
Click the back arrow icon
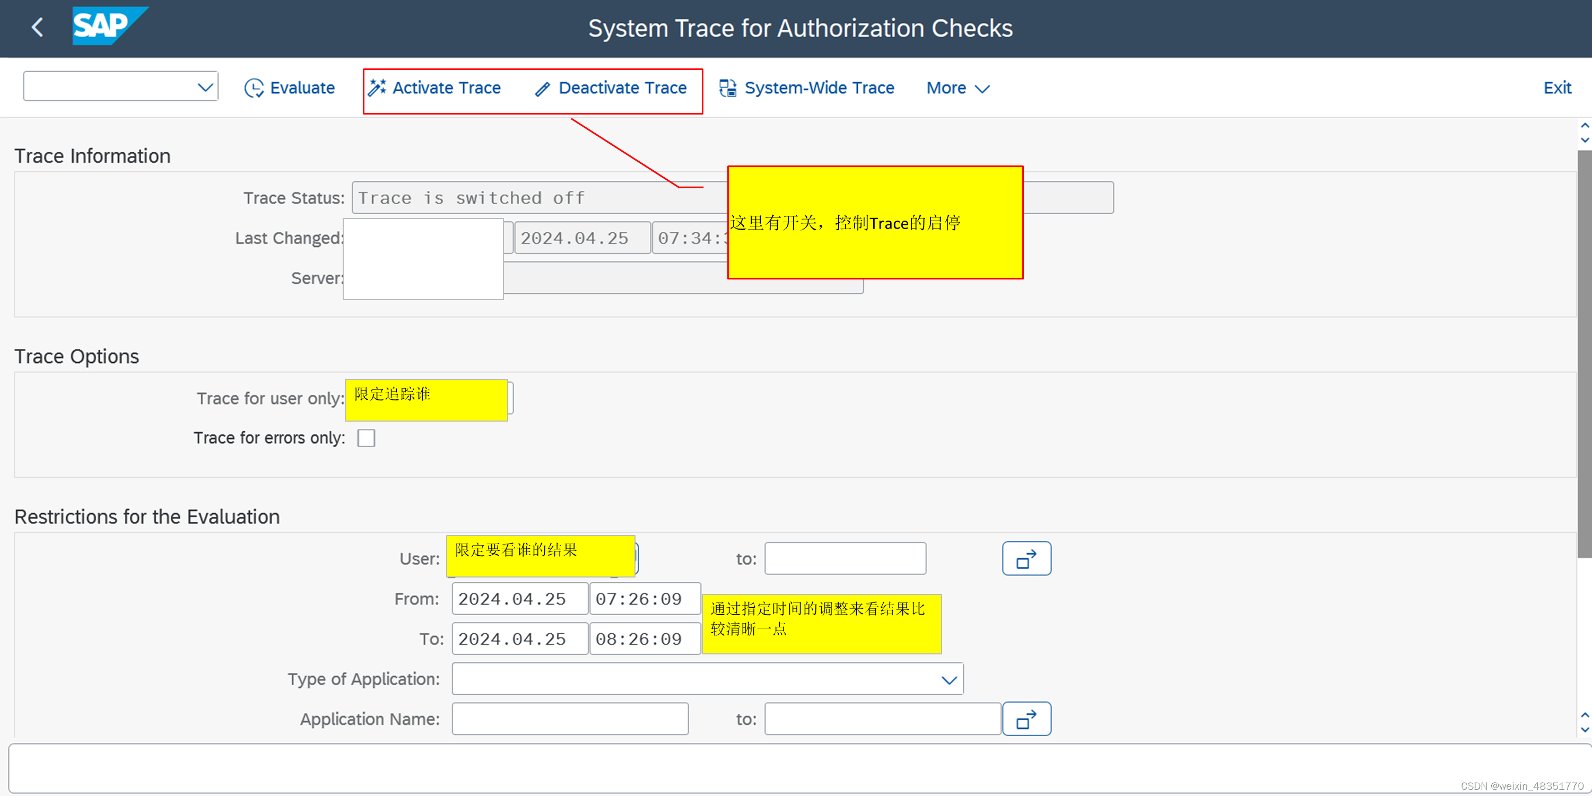click(38, 27)
